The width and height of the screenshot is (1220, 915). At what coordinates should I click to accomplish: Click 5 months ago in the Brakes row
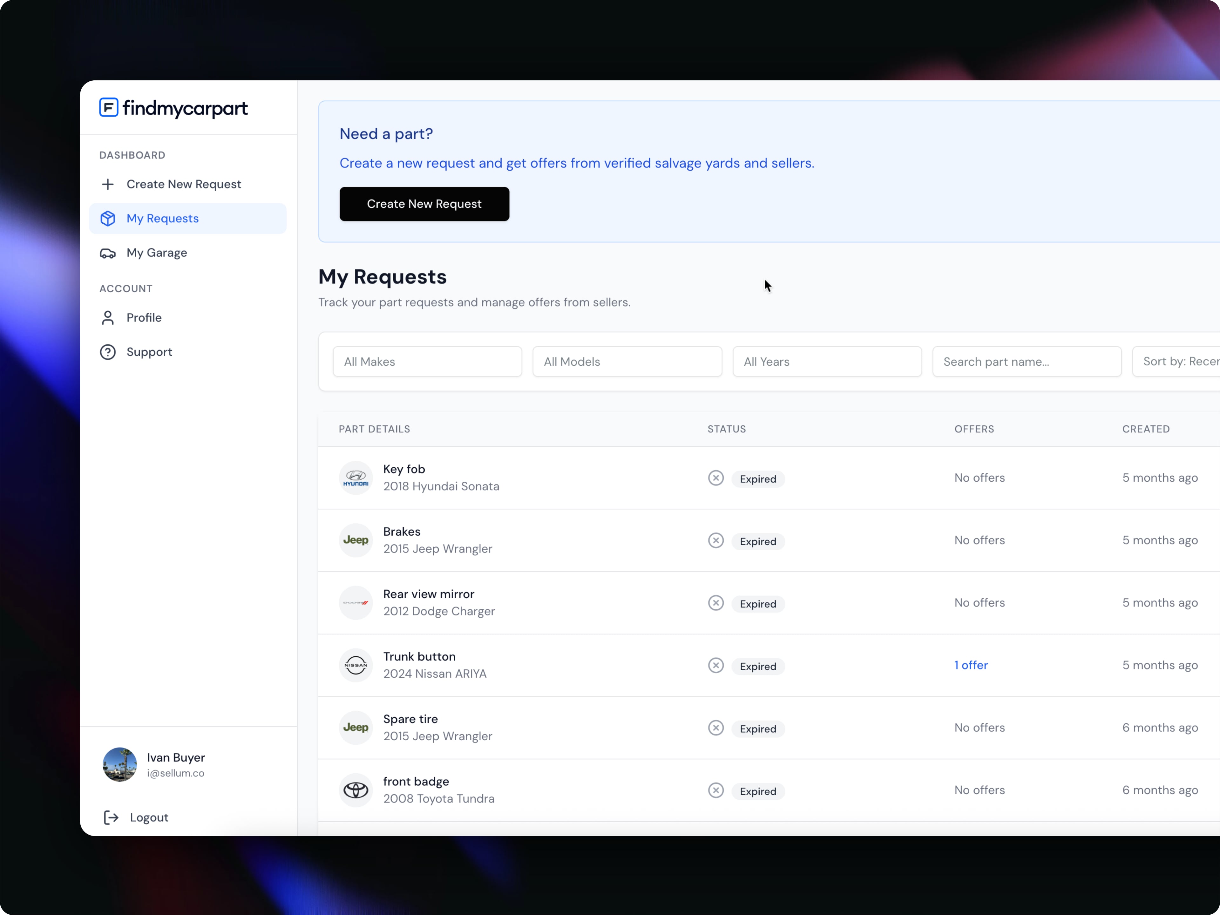[1160, 540]
